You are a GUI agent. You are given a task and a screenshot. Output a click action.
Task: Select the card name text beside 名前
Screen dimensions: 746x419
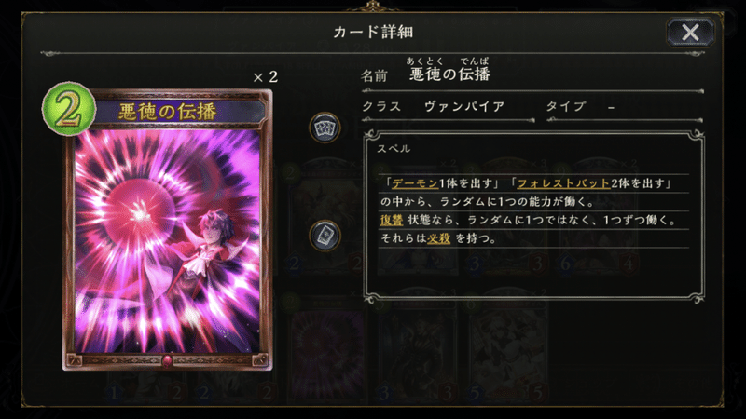tap(449, 74)
